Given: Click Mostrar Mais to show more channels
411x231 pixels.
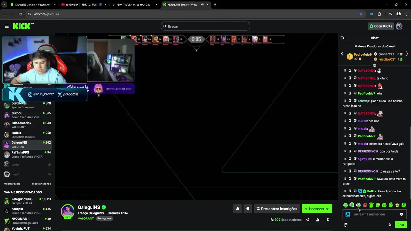Looking at the screenshot, I should click(x=12, y=184).
